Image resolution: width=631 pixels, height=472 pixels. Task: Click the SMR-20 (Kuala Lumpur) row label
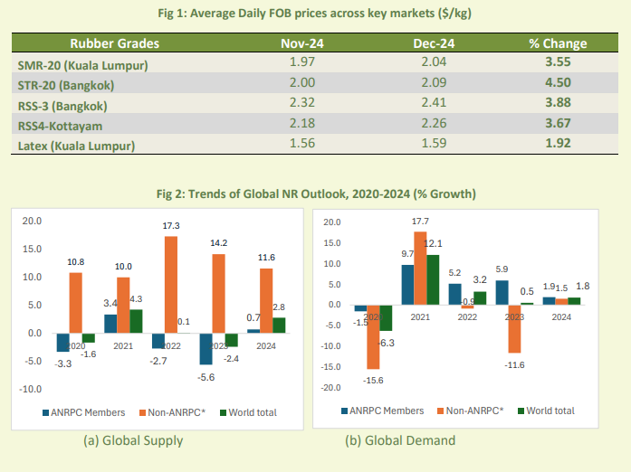[82, 65]
